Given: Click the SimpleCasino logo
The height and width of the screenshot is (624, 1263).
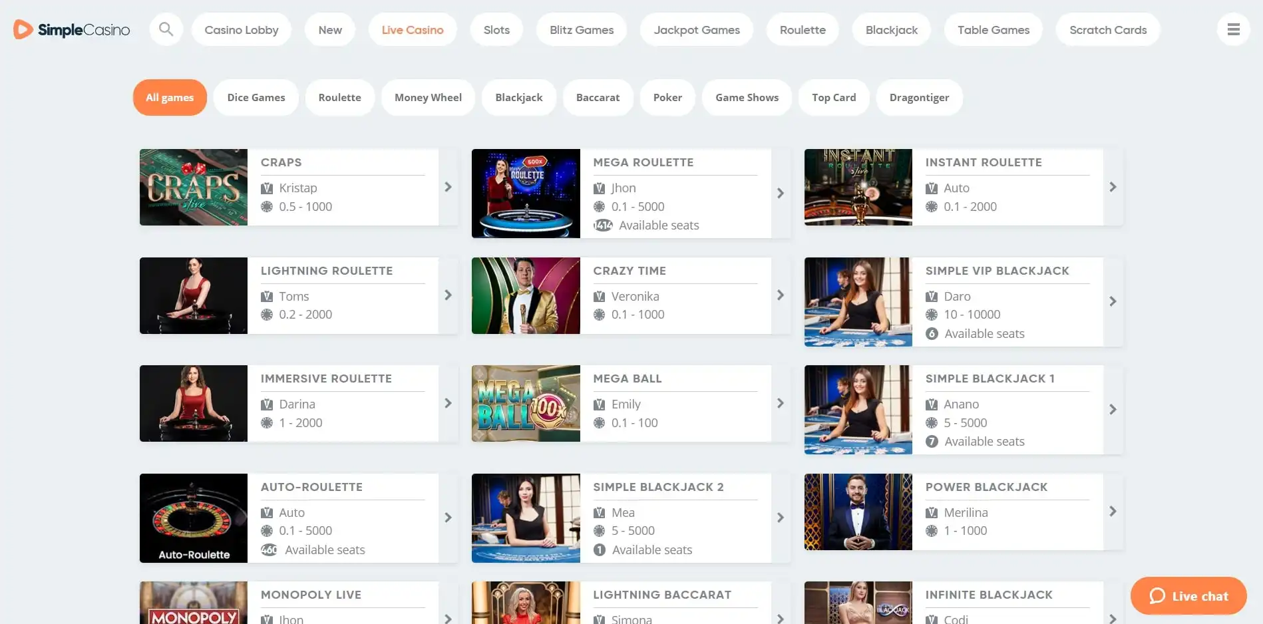Looking at the screenshot, I should point(72,29).
